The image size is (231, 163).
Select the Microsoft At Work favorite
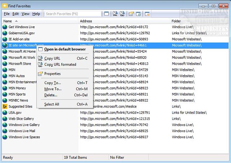[22, 58]
